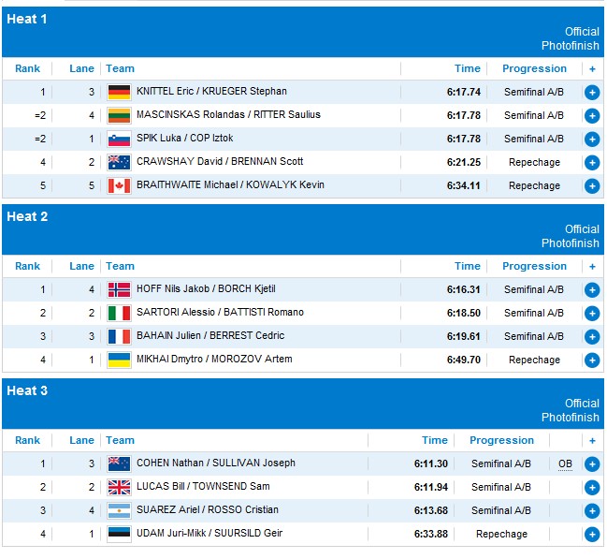Viewport: 607px width, 559px height.
Task: Select the SPIK Luka / COP Iztok team name
Action: (184, 139)
